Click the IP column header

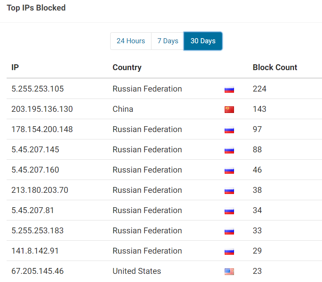click(x=15, y=67)
